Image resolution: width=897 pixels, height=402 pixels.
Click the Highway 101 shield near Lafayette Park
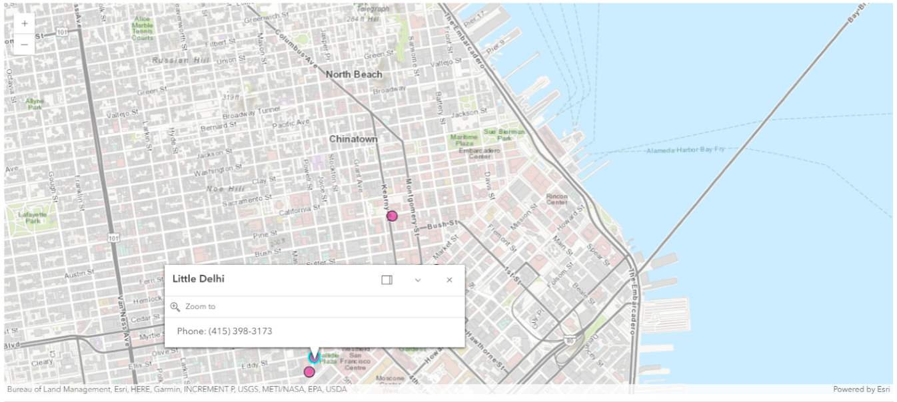[x=115, y=238]
